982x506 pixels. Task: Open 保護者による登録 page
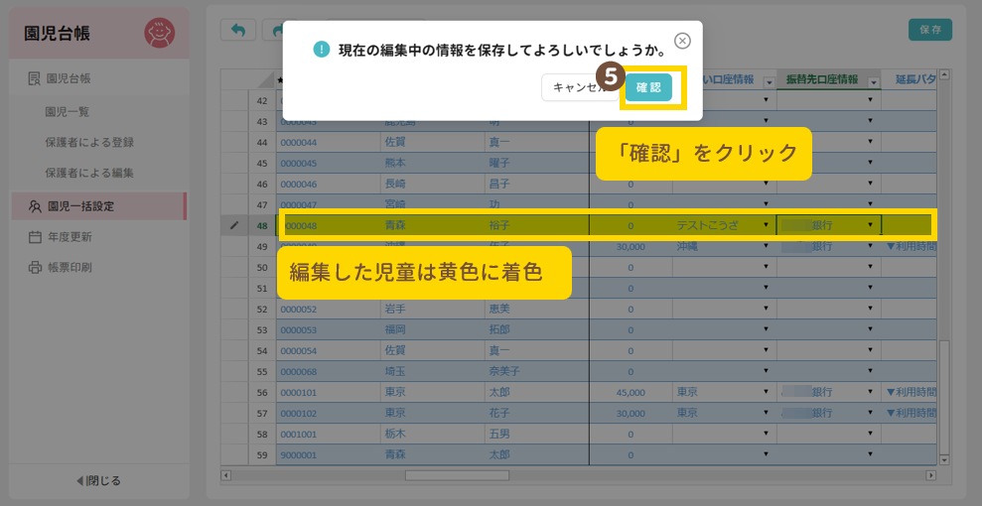pyautogui.click(x=89, y=142)
